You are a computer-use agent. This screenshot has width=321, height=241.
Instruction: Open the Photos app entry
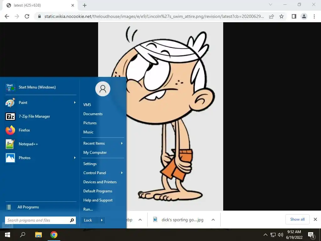[41, 158]
